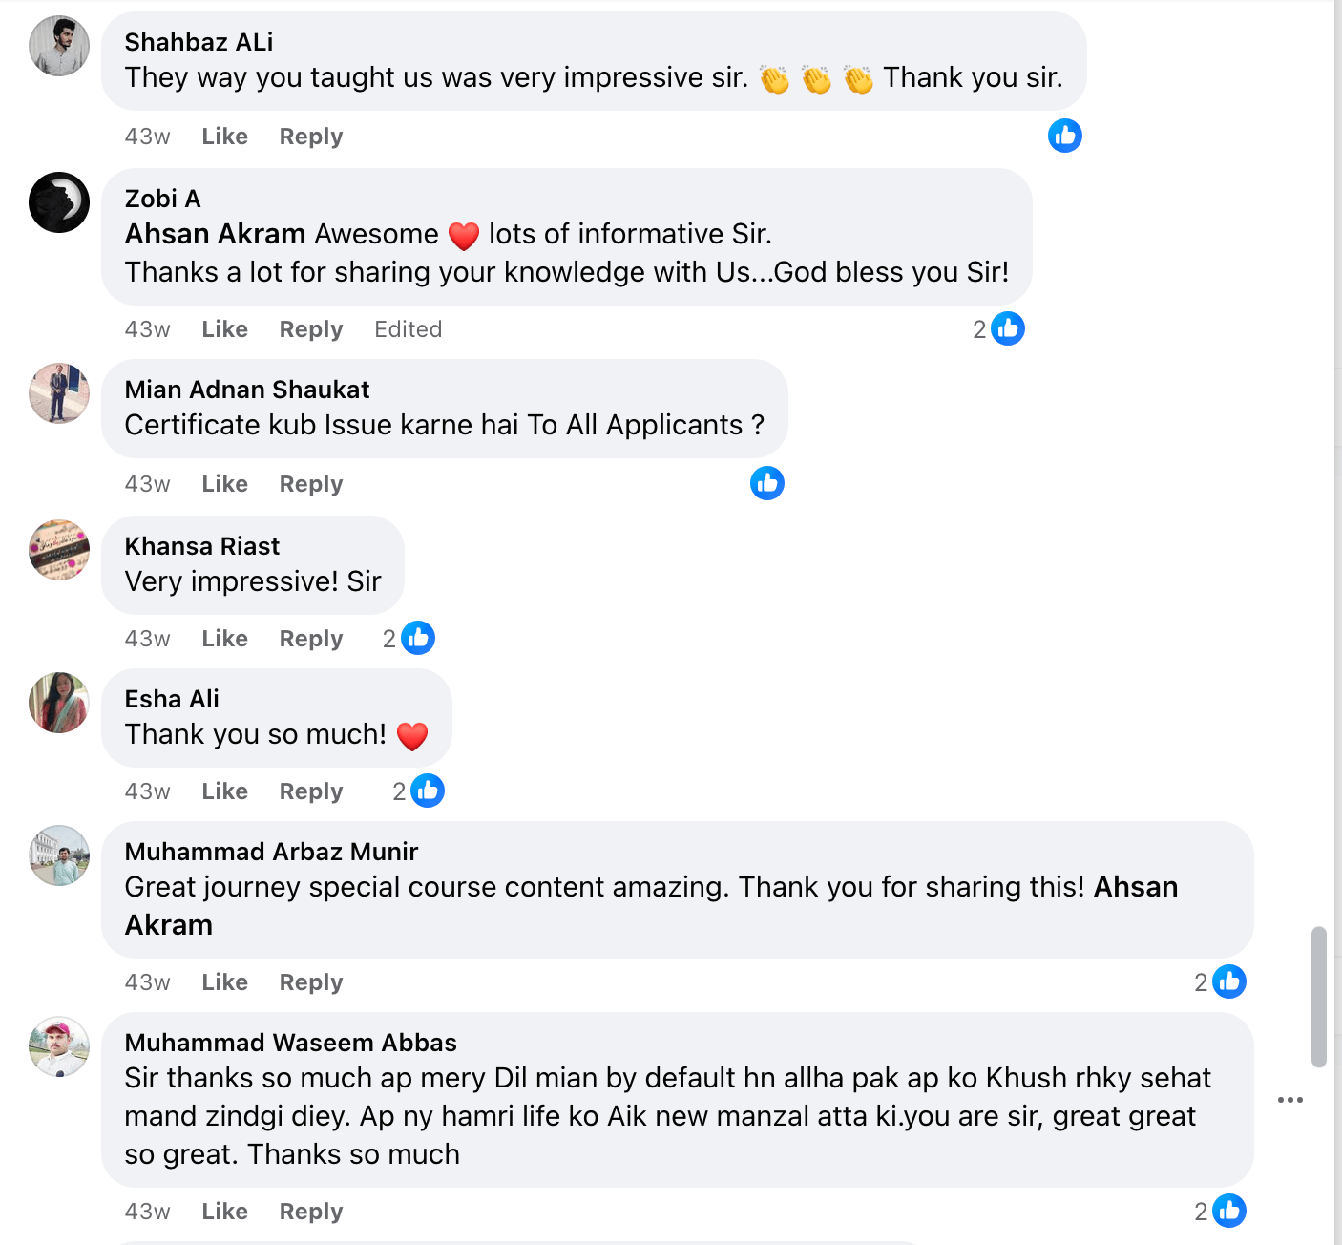Open Muhammad Arbaz Munir's profile picture

59,855
